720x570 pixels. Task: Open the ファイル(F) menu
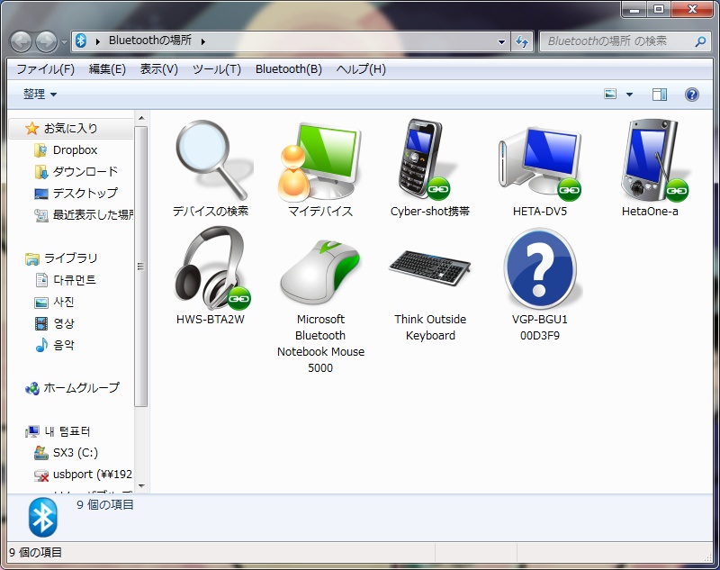pos(45,69)
